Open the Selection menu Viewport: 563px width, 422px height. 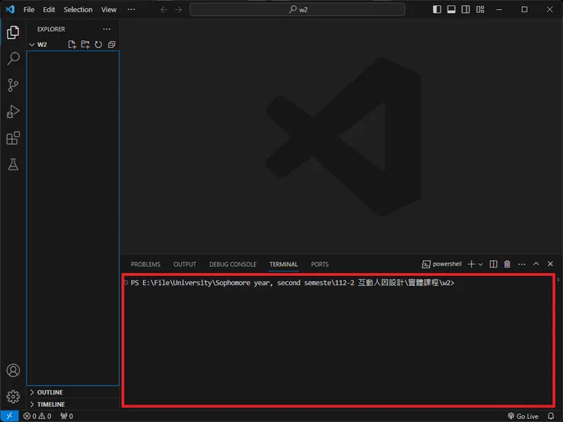click(78, 10)
